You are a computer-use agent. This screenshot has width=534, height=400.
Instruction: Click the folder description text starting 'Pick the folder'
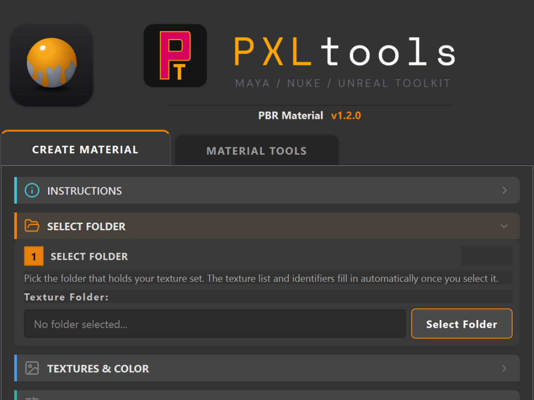261,279
